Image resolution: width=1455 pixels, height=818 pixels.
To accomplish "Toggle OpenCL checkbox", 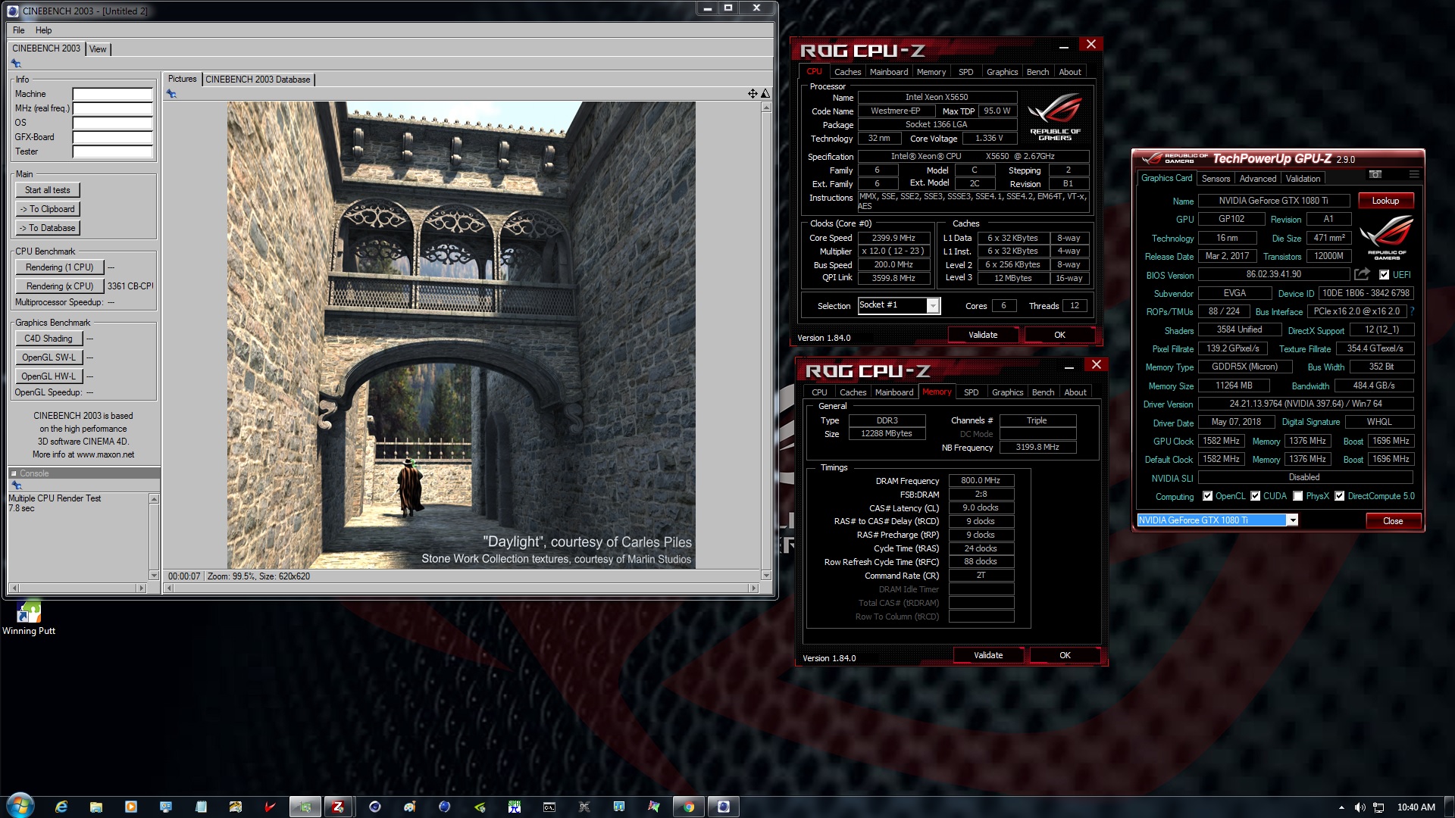I will click(x=1207, y=496).
